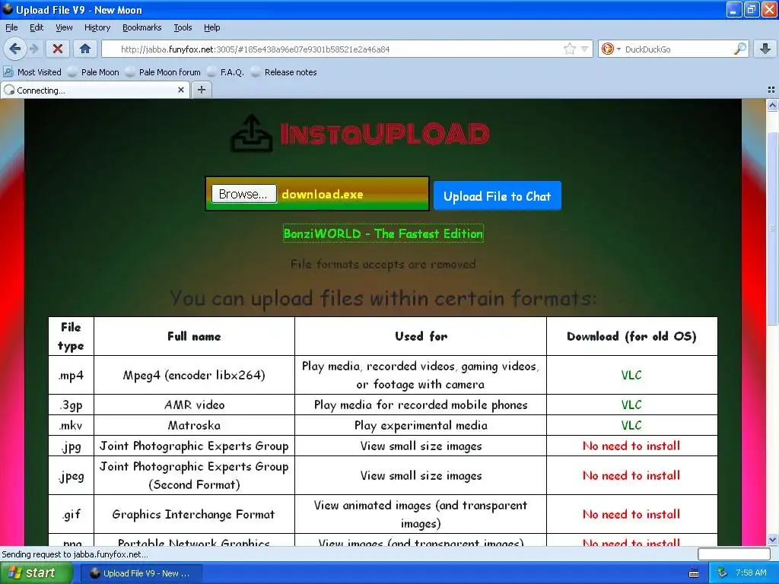This screenshot has height=584, width=779.
Task: Click the Pale Moon title bar icon
Action: (8, 9)
